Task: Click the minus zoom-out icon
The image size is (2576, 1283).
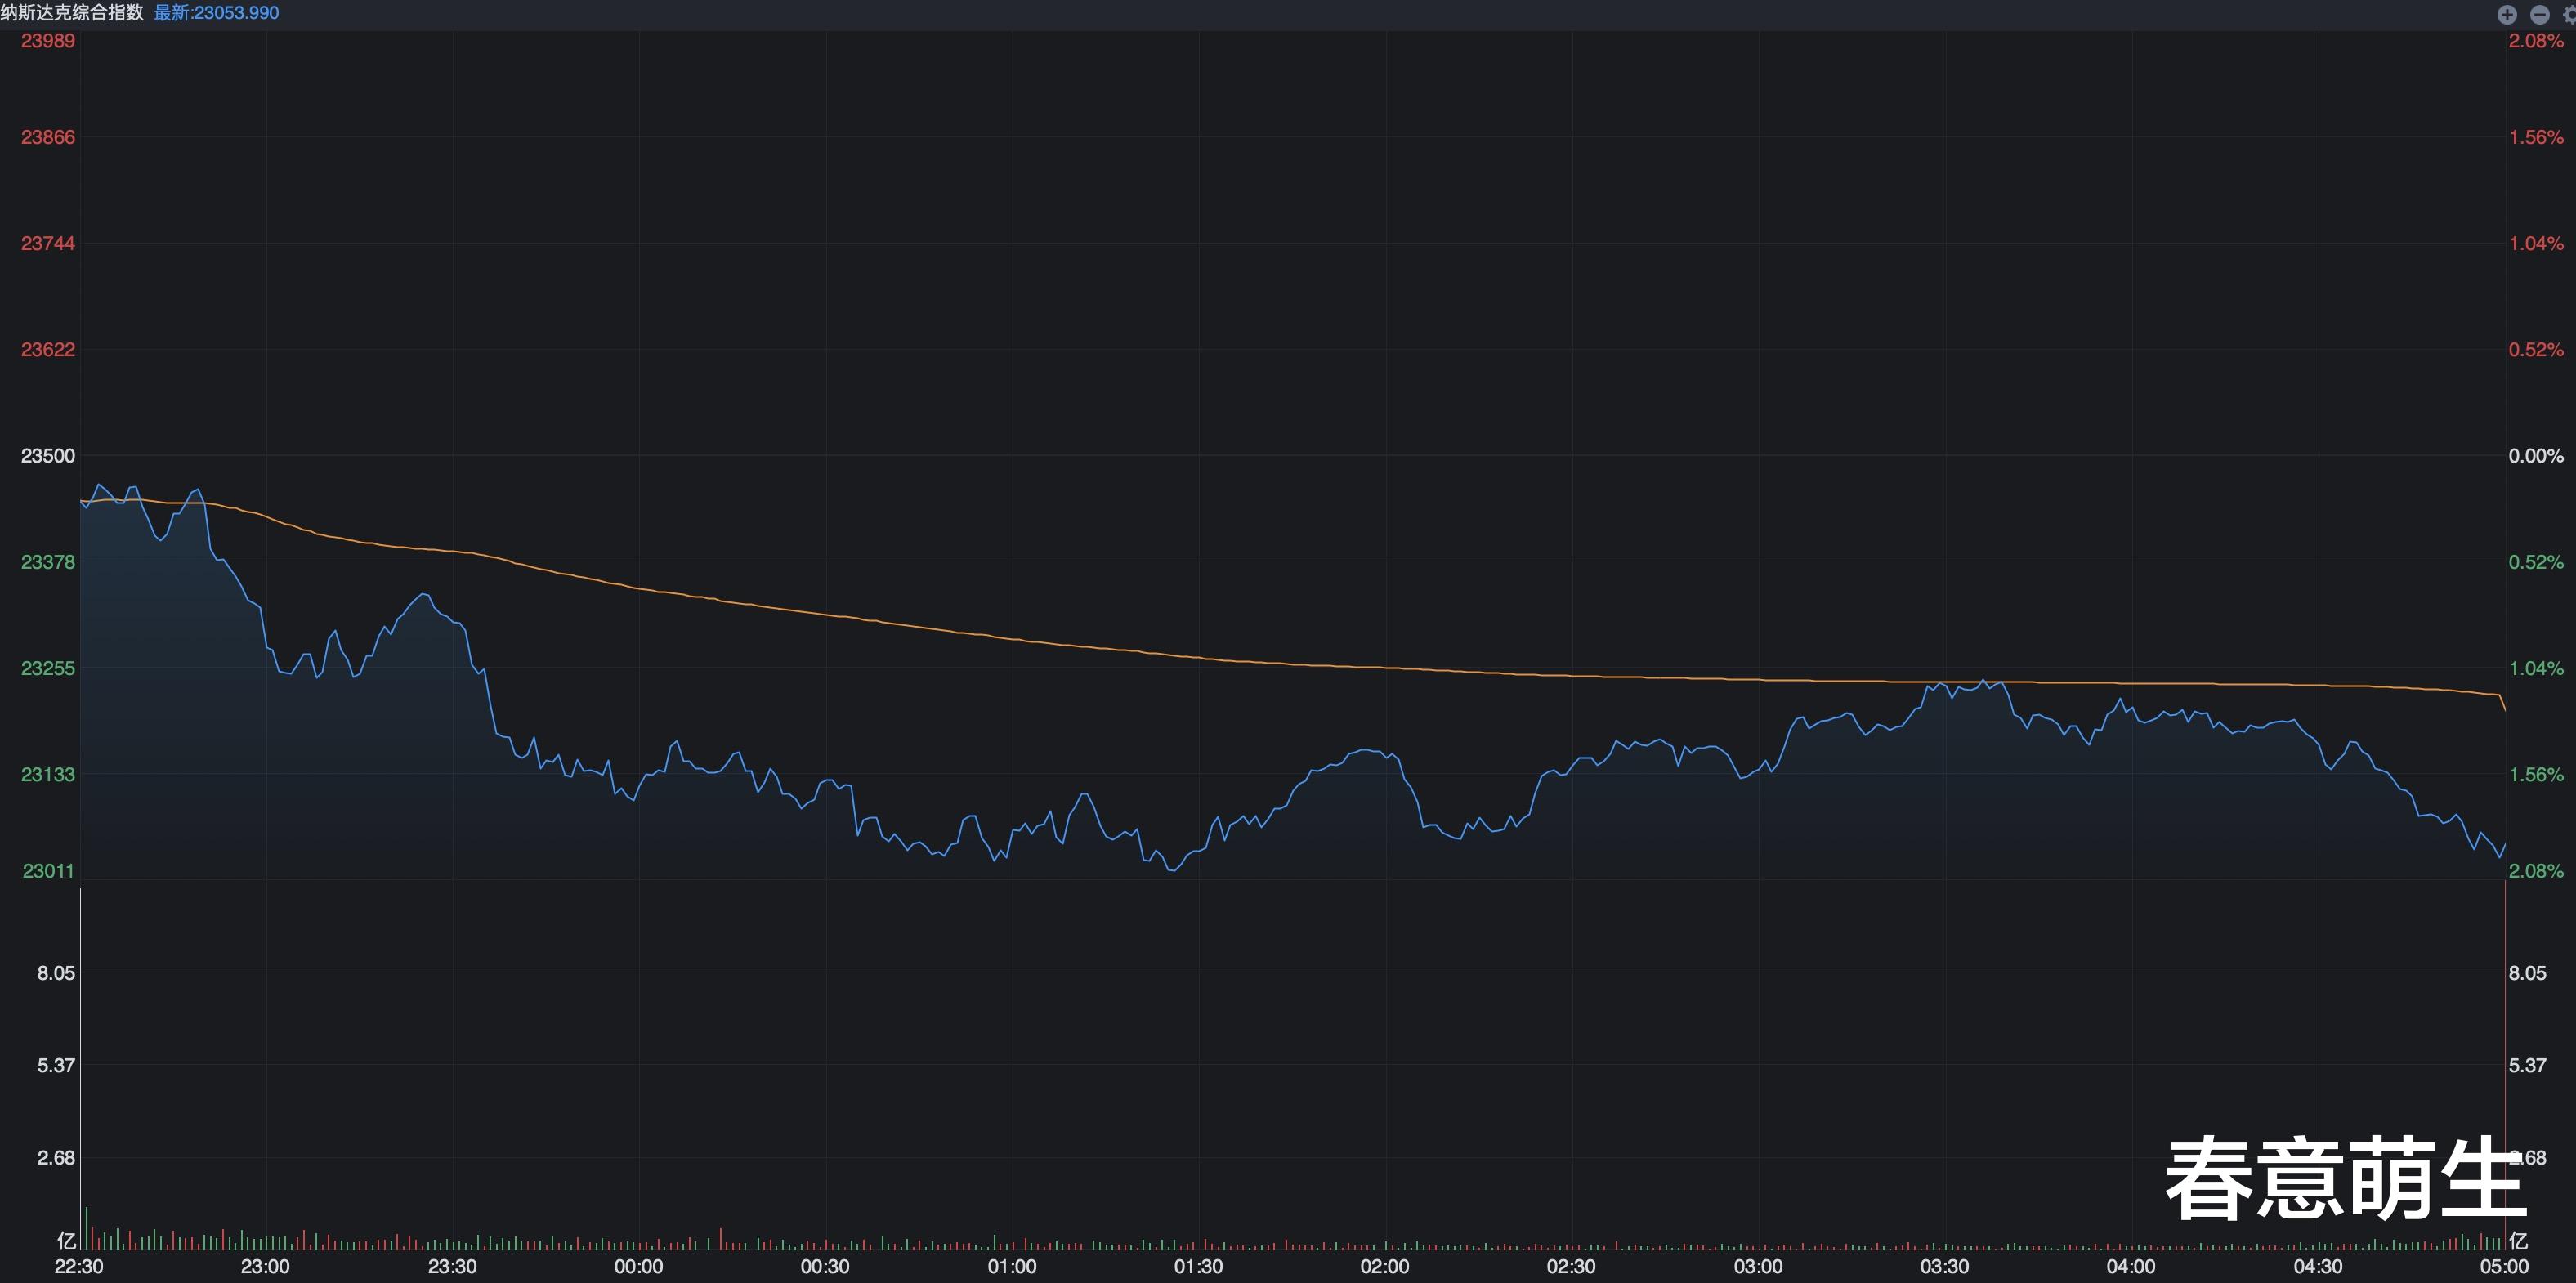Action: tap(2539, 14)
